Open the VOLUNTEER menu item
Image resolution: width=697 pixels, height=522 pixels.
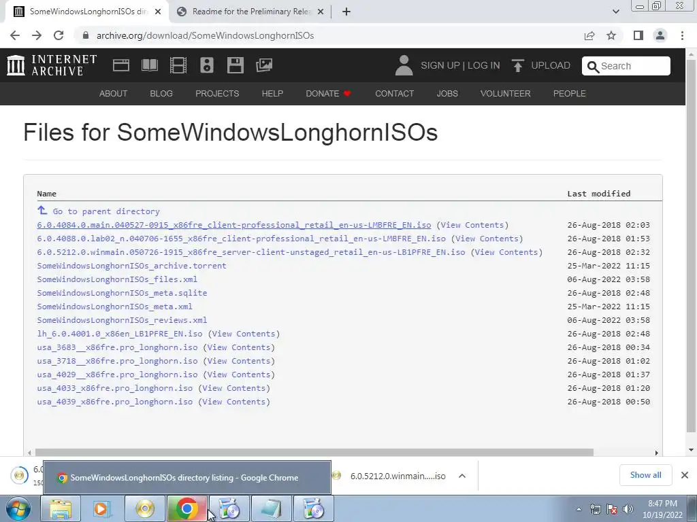coord(506,94)
